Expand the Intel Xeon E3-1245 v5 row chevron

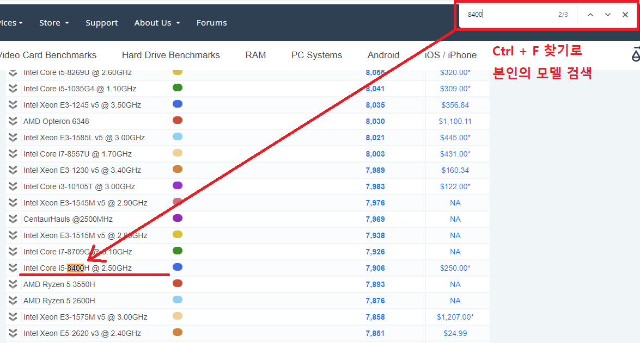pos(13,105)
